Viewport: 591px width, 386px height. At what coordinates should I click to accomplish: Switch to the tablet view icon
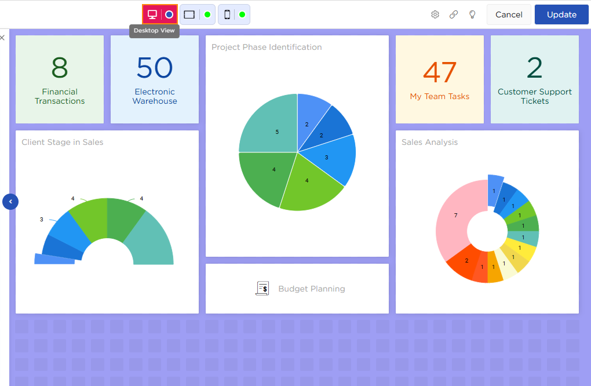pyautogui.click(x=189, y=14)
